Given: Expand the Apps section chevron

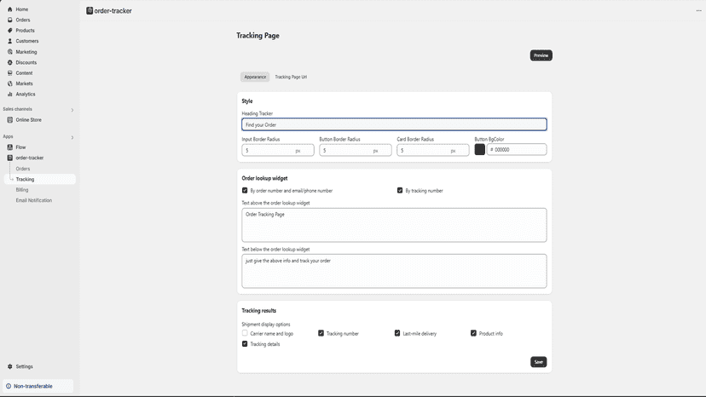Looking at the screenshot, I should [72, 137].
